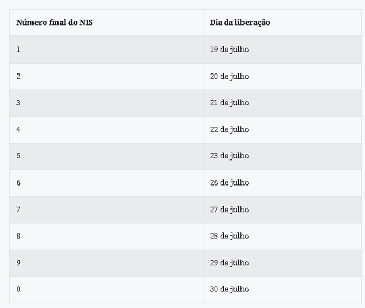Click the '21 de julho' date cell
The height and width of the screenshot is (308, 365).
pos(229,103)
